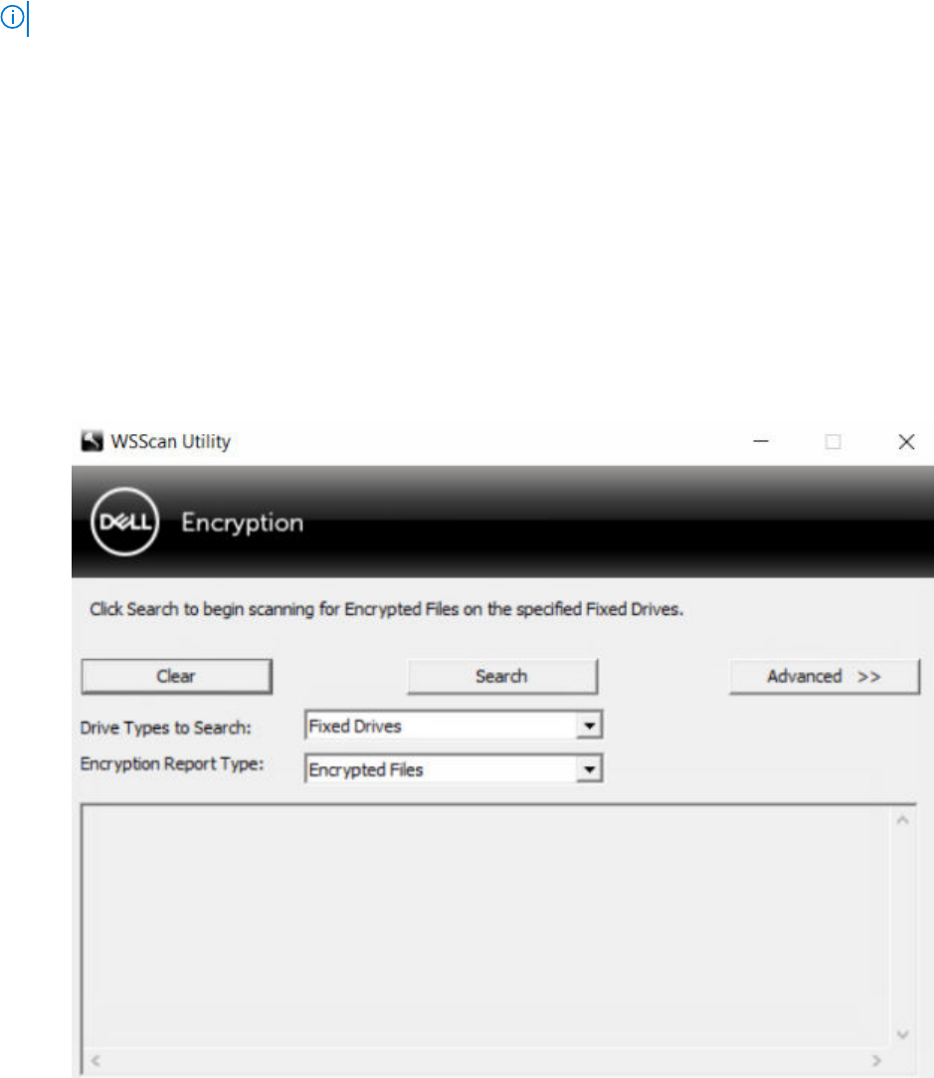
Task: Click the Dell logo in the header
Action: (125, 523)
